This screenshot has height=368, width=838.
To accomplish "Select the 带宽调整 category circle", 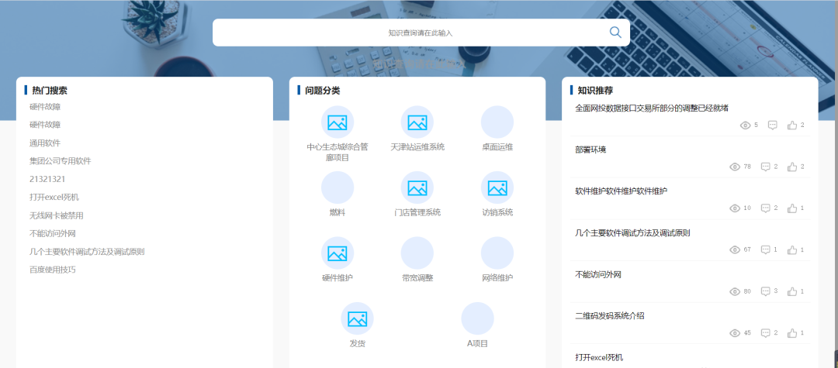I will click(417, 253).
